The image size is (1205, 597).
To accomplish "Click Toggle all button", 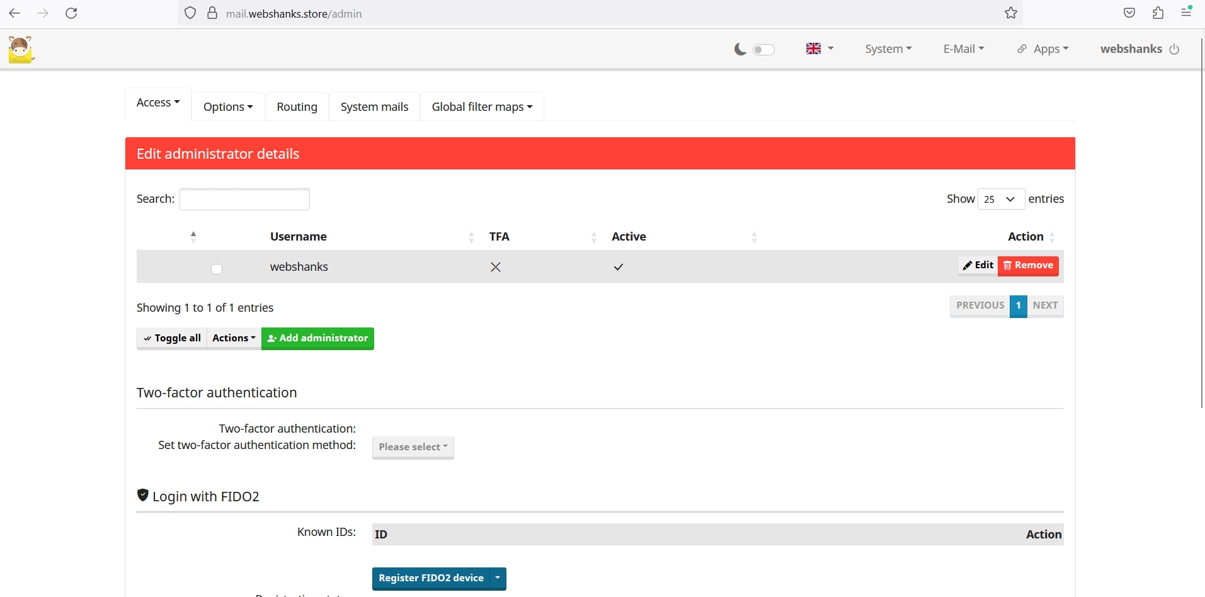I will (x=172, y=338).
